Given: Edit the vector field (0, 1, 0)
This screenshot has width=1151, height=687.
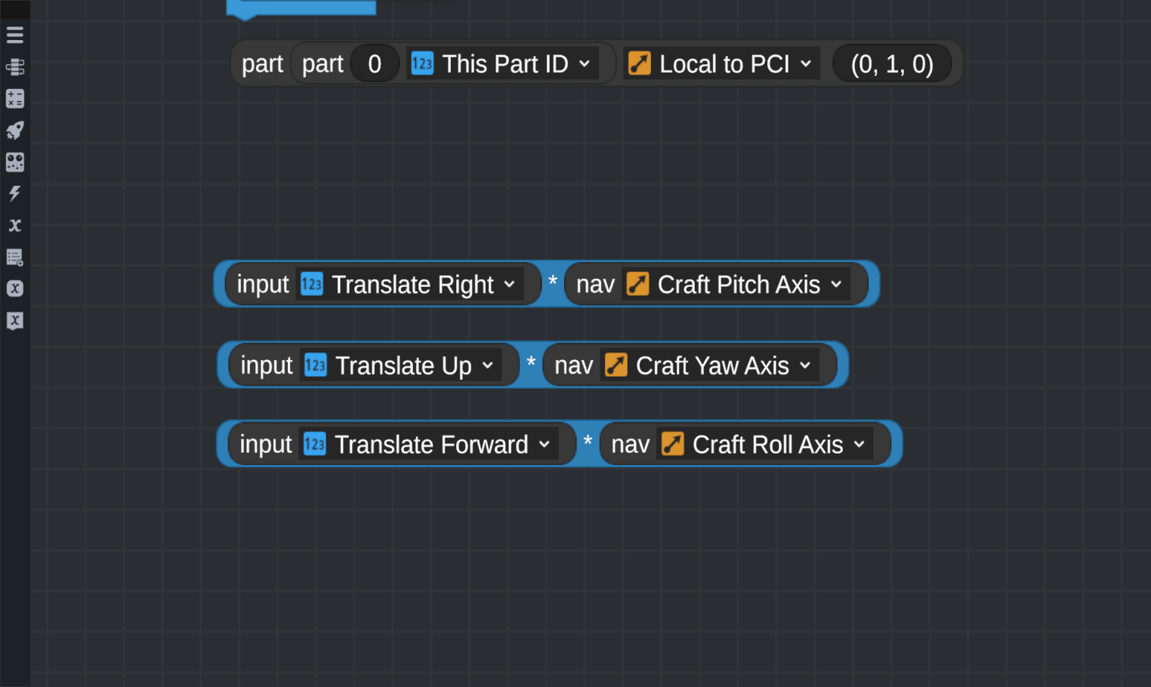Looking at the screenshot, I should coord(892,63).
